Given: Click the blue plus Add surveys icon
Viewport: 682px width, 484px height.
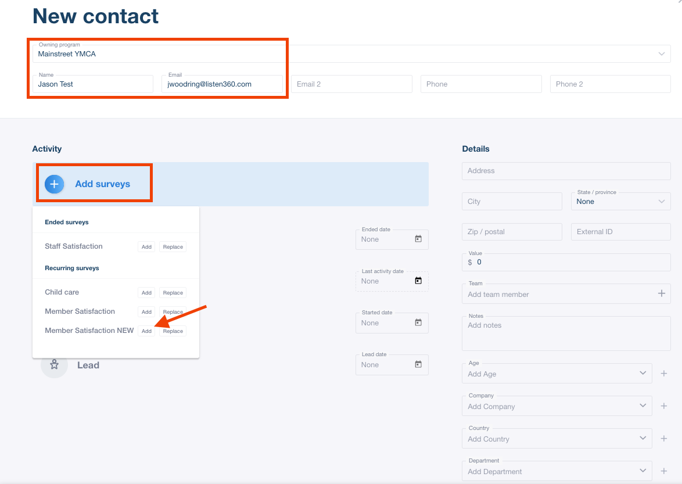Looking at the screenshot, I should pyautogui.click(x=55, y=184).
